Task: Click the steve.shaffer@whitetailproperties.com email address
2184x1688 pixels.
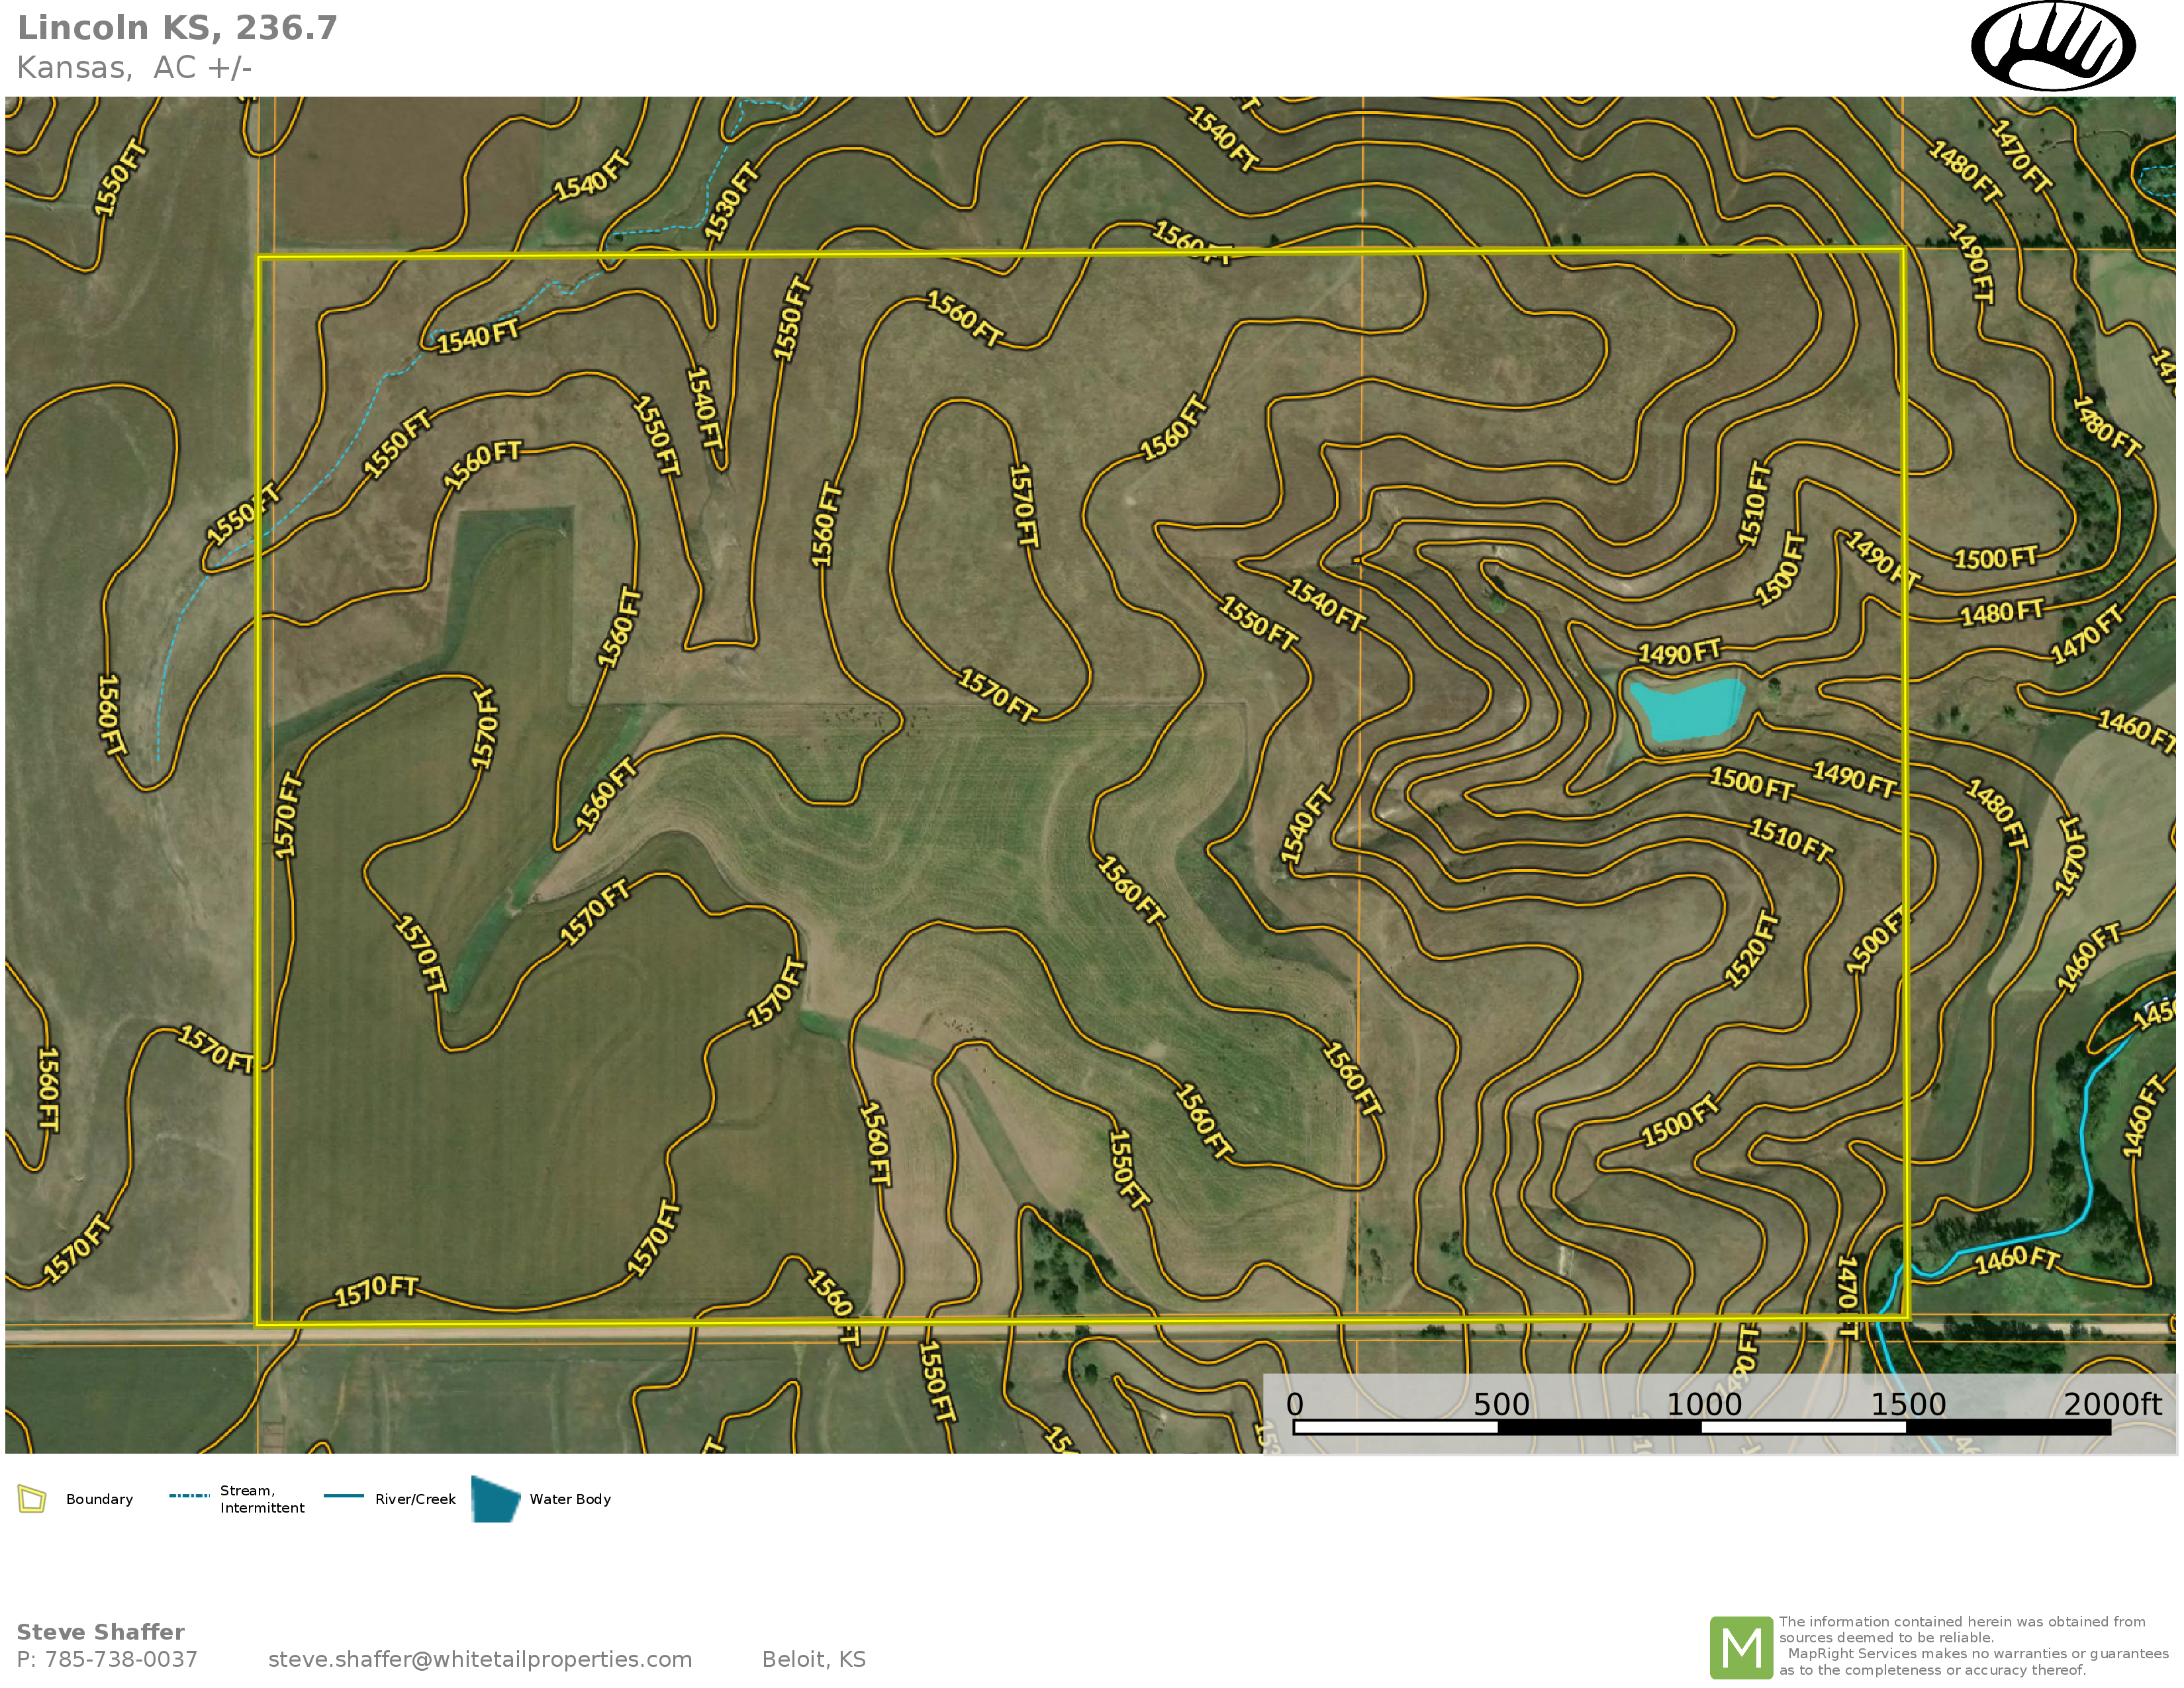Action: 480,1659
